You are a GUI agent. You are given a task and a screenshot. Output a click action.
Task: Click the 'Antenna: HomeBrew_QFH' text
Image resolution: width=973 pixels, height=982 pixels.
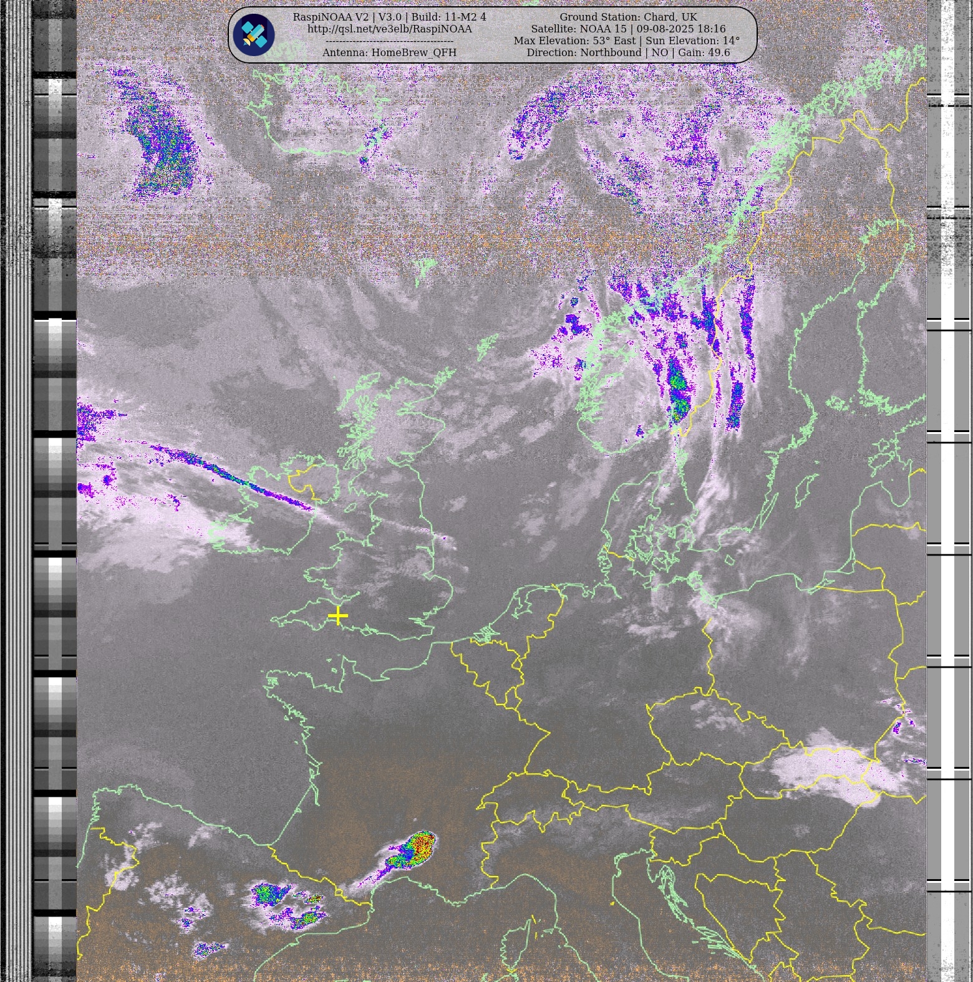click(x=389, y=52)
